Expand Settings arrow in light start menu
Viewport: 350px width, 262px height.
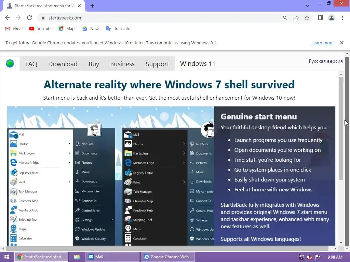tap(112, 220)
